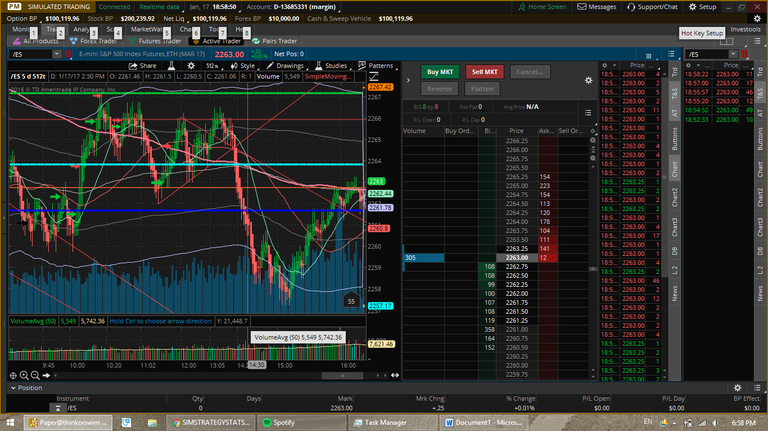Zoom in the price ladder
768x431 pixels.
pyautogui.click(x=593, y=140)
